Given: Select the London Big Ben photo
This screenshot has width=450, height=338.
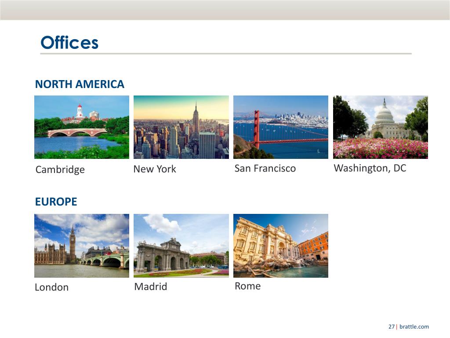Looking at the screenshot, I should point(81,246).
